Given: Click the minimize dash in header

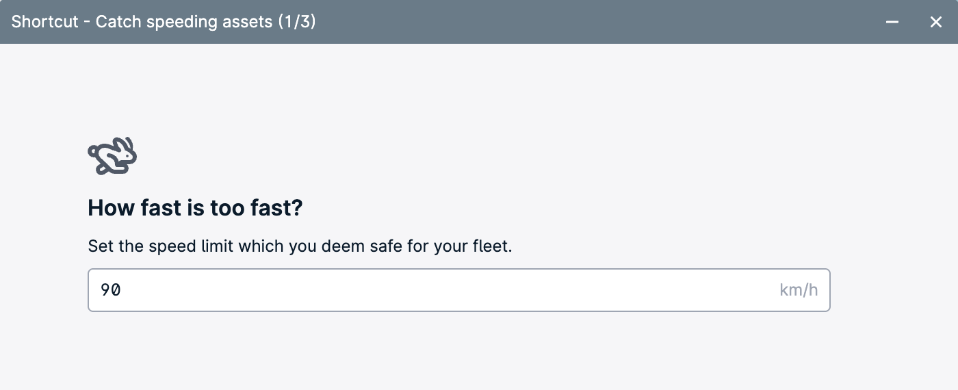Looking at the screenshot, I should [892, 22].
